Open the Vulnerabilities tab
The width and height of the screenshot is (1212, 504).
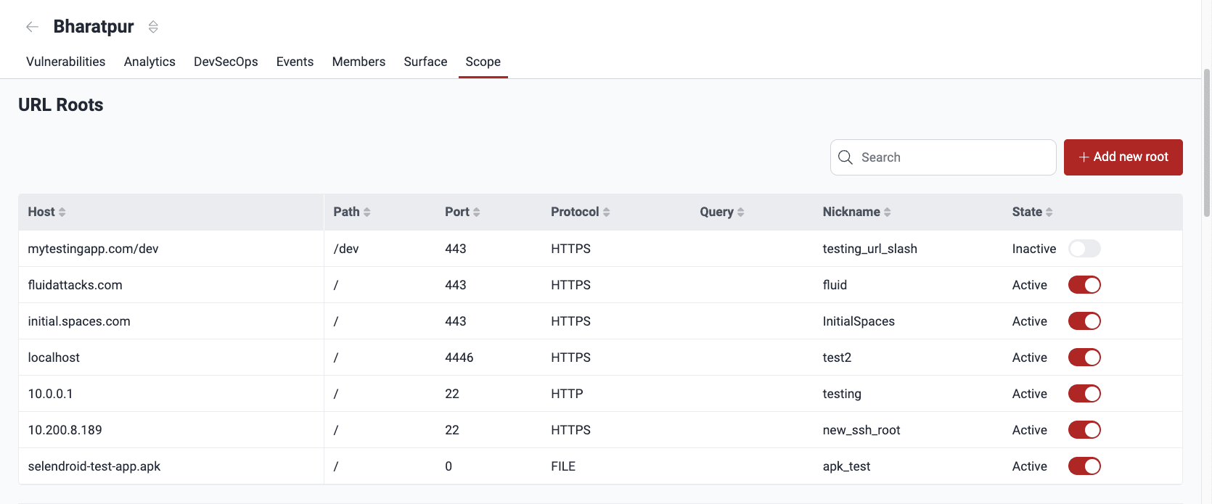[x=66, y=62]
